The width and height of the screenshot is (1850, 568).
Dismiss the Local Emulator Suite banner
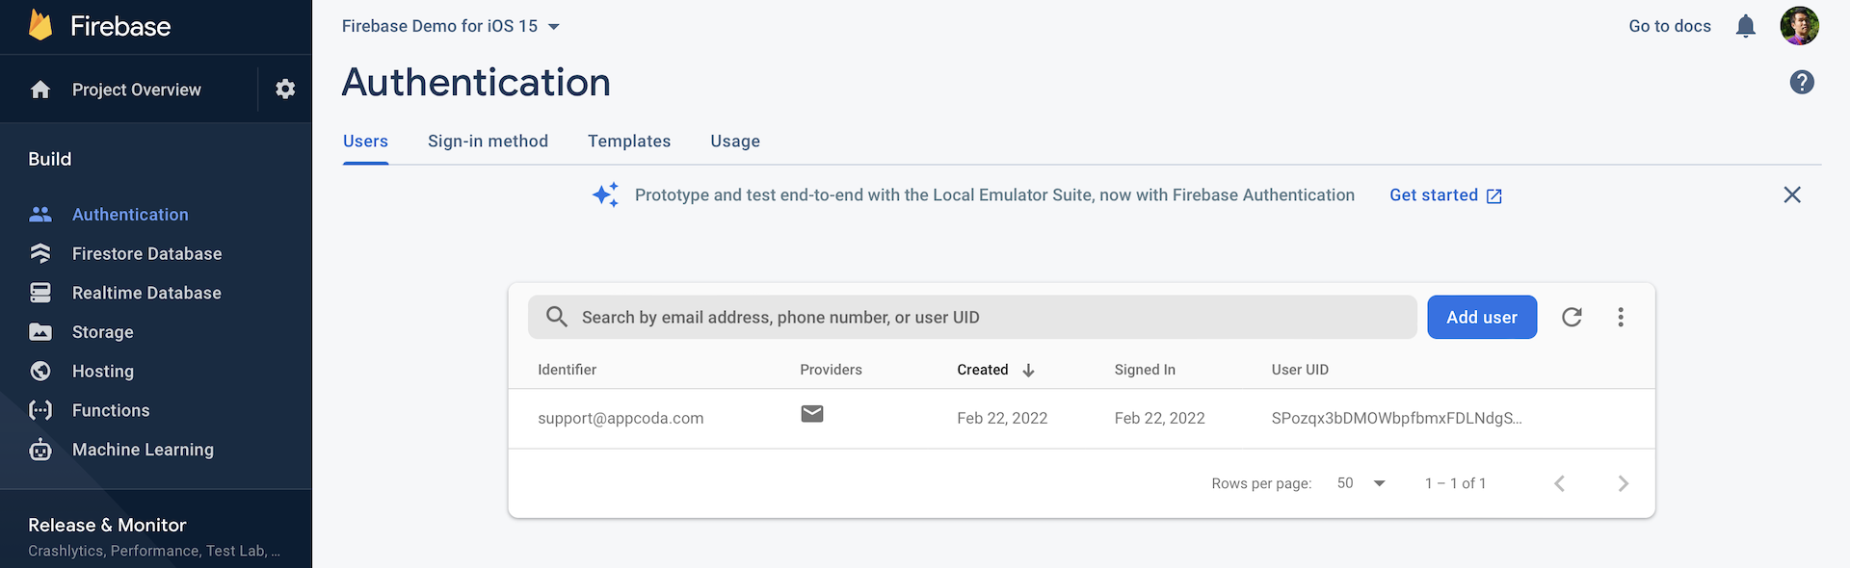click(1791, 194)
